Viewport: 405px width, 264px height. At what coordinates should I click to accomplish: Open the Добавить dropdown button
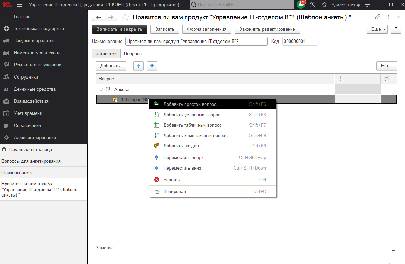point(111,66)
